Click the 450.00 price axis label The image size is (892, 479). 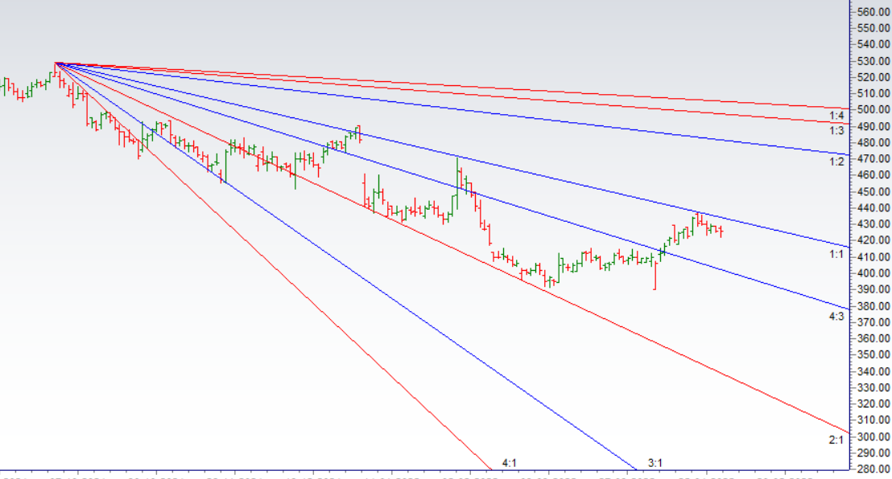point(873,191)
